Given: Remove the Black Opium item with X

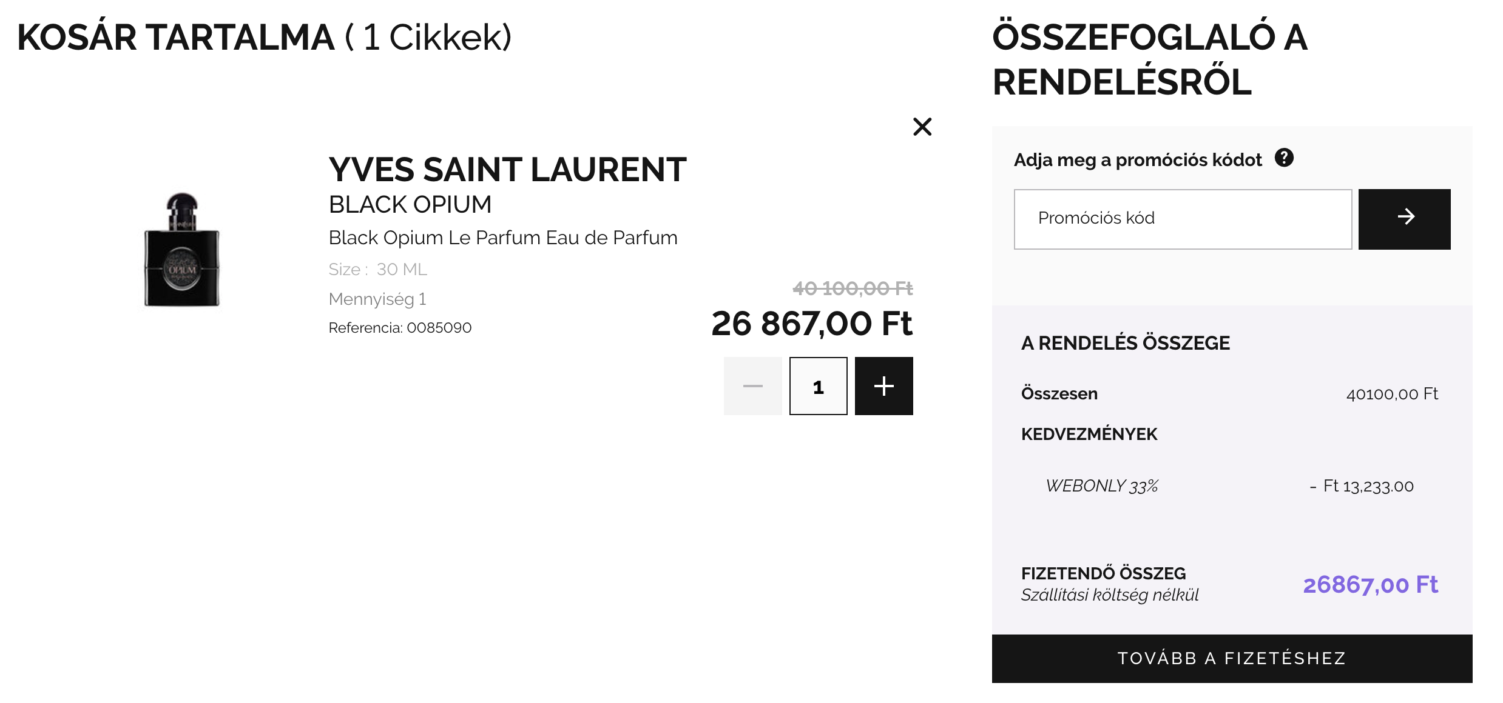Looking at the screenshot, I should click(922, 127).
